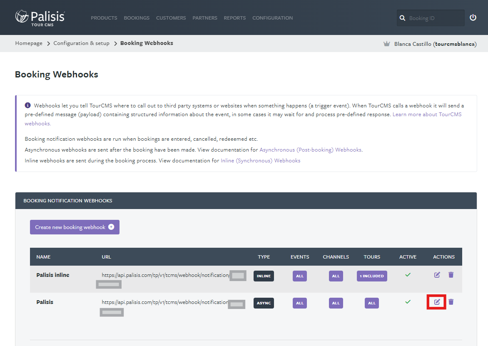Click the Palisis inline webhook name
The height and width of the screenshot is (346, 488).
(x=53, y=275)
